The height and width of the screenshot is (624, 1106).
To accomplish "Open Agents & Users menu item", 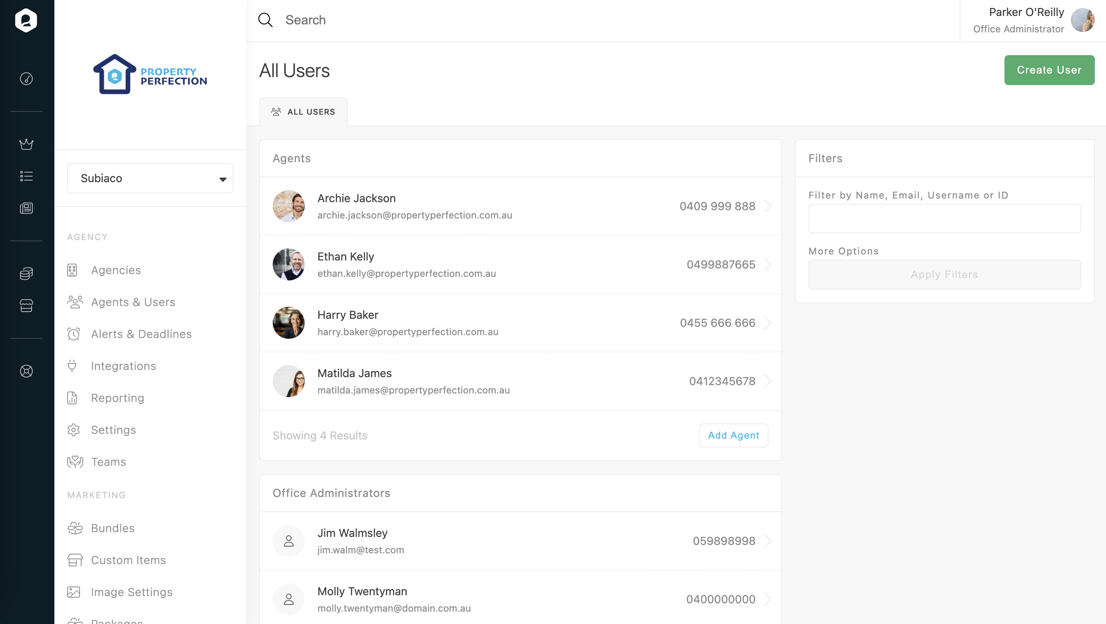I will click(x=133, y=302).
